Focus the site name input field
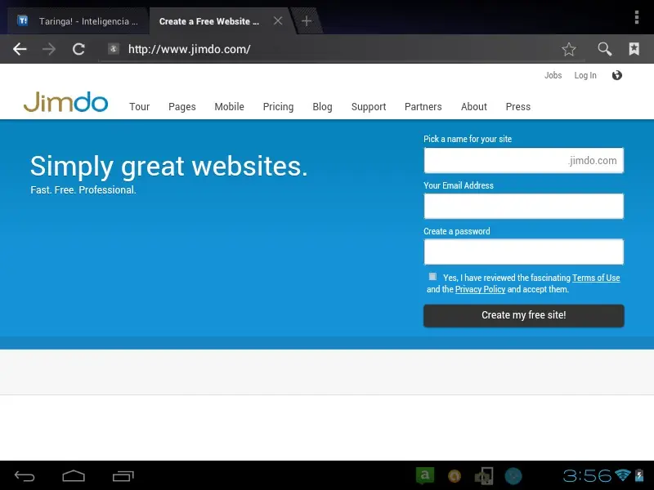 click(524, 160)
